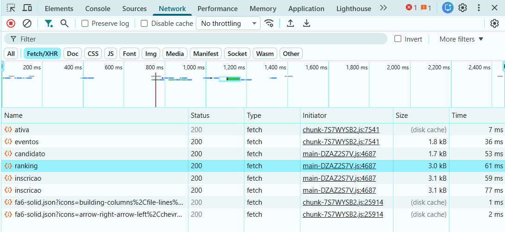Open initiator link main-DZAZ2S7V.js:4687 for candidato
505x232 pixels.
point(339,154)
